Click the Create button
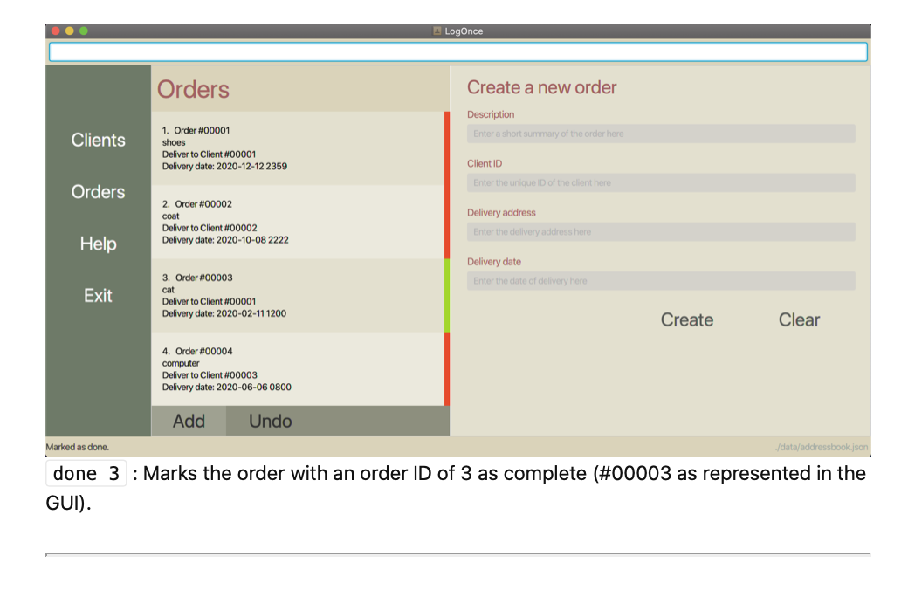The height and width of the screenshot is (590, 908). 687,319
